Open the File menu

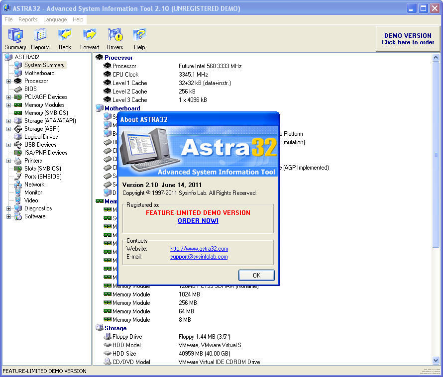click(8, 19)
